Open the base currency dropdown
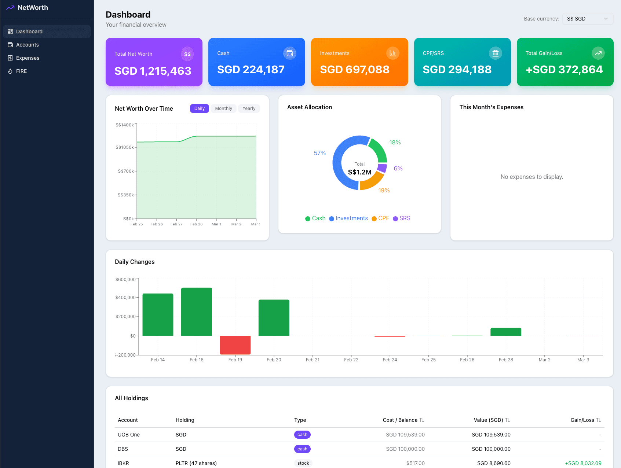The width and height of the screenshot is (621, 468). tap(588, 18)
